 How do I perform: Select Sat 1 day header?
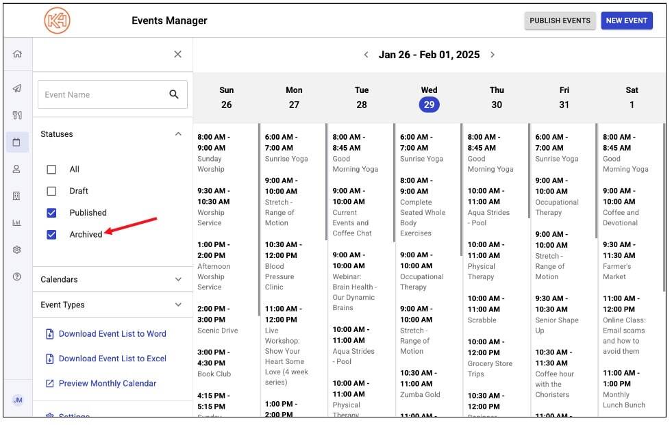point(632,98)
